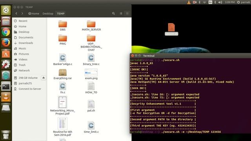Select the Banker'sAlgo.c file
The image size is (251, 141).
(63, 60)
